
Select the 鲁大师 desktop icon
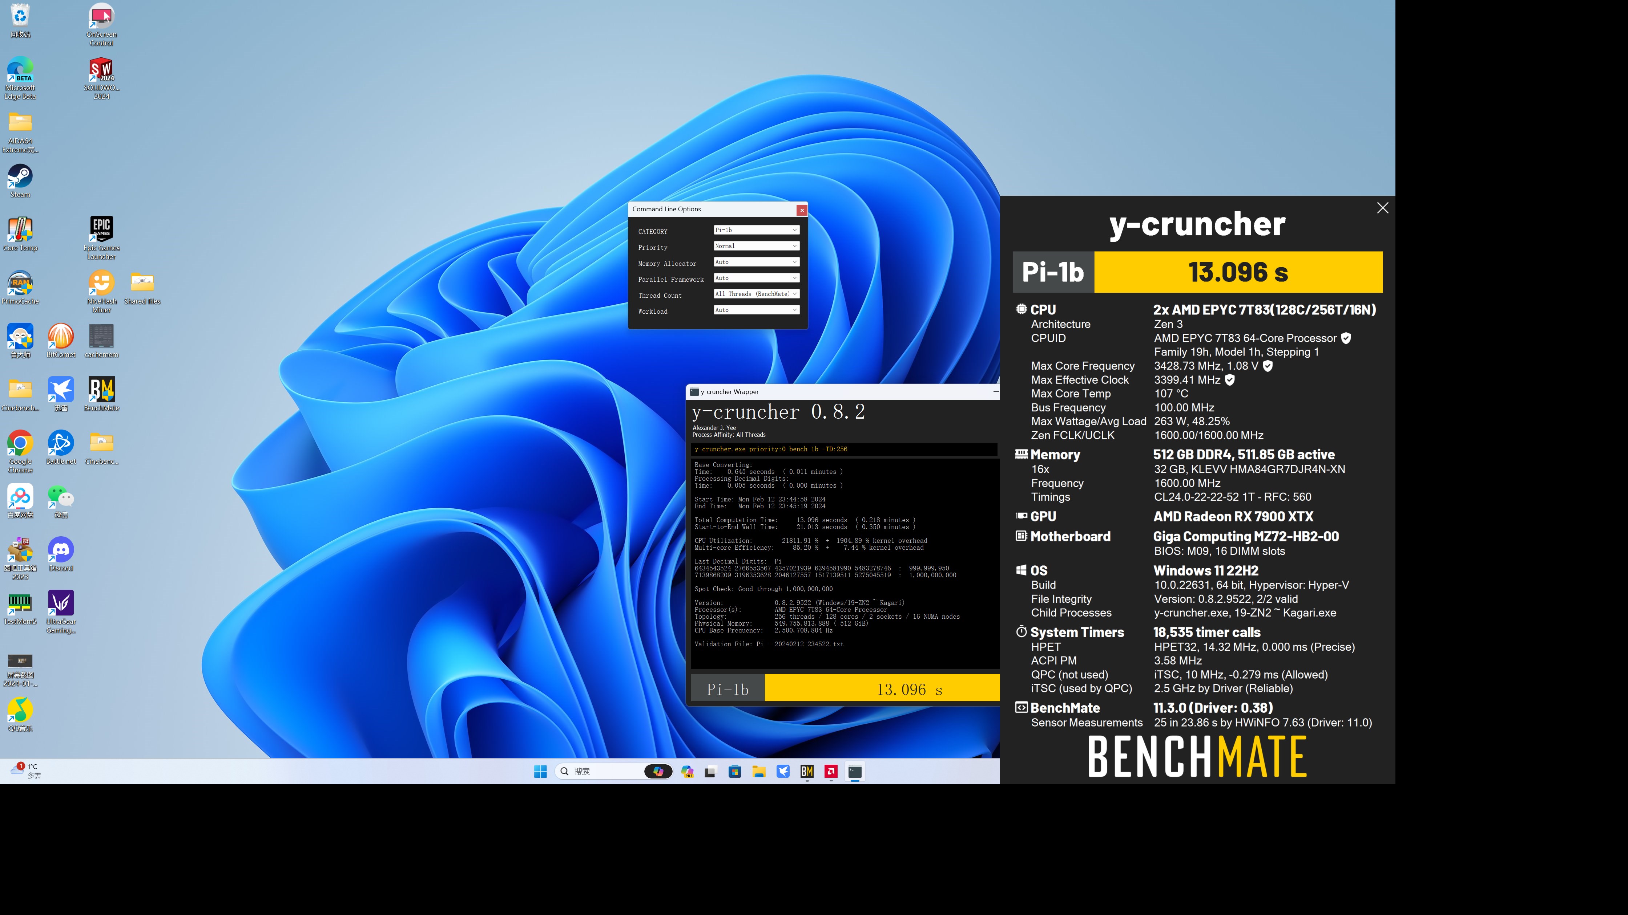(20, 341)
